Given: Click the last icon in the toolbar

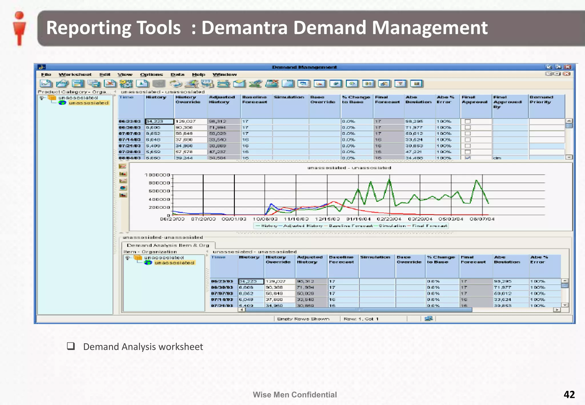Looking at the screenshot, I should coord(417,83).
